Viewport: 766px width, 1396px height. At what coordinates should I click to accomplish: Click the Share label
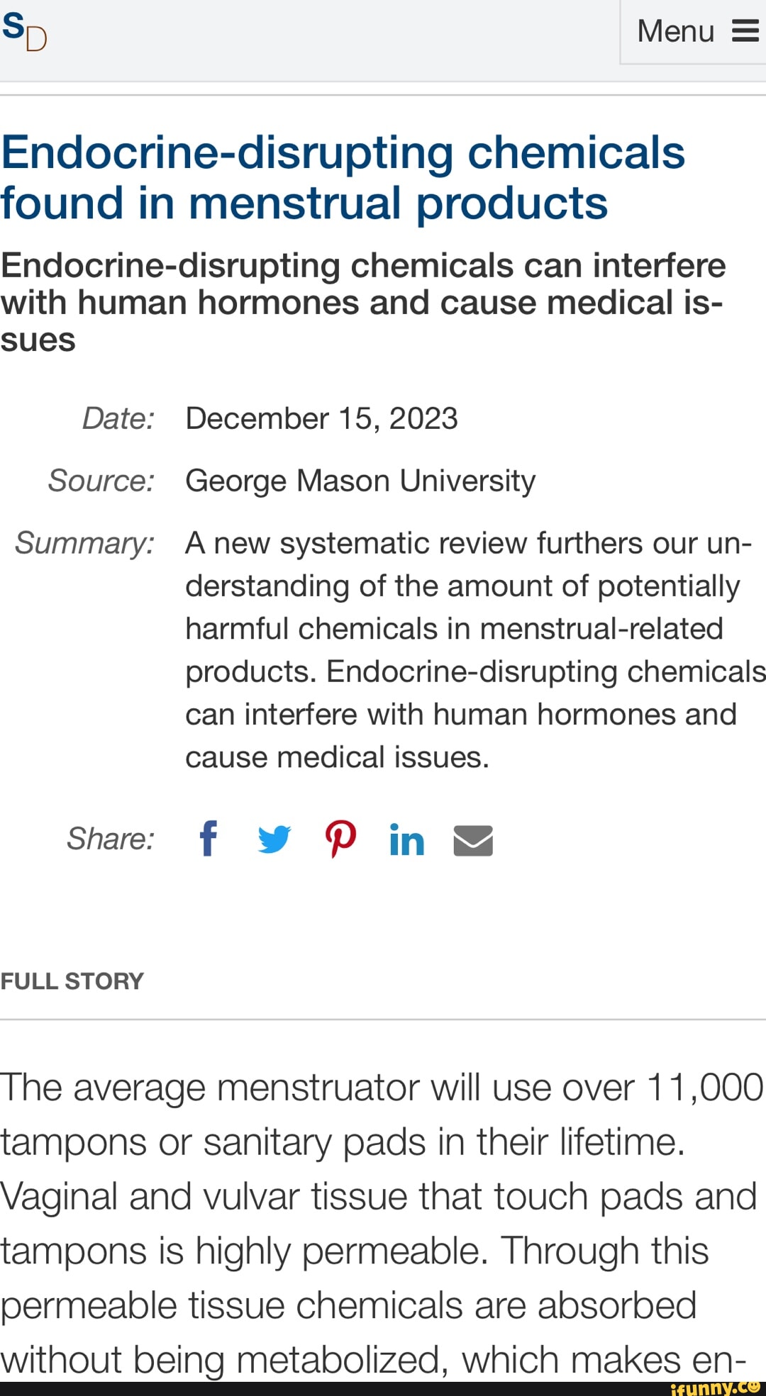(111, 839)
